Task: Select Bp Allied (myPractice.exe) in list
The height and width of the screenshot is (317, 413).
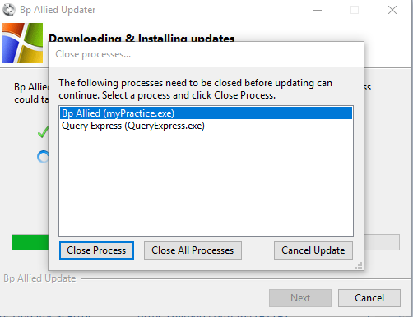Action: pos(206,113)
